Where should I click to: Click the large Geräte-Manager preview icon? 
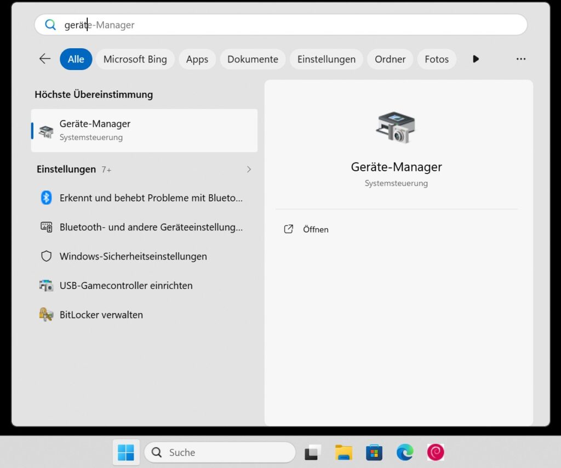tap(396, 128)
